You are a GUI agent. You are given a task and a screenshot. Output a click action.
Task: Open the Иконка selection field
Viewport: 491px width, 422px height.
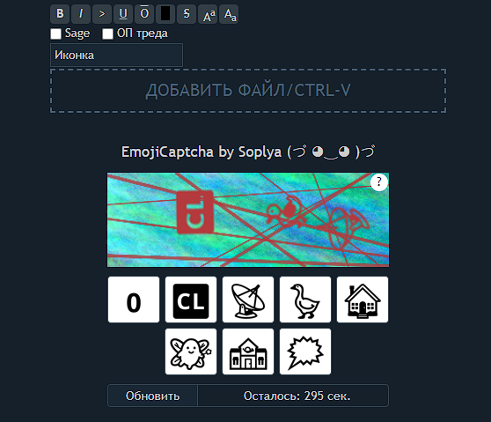[x=116, y=56]
